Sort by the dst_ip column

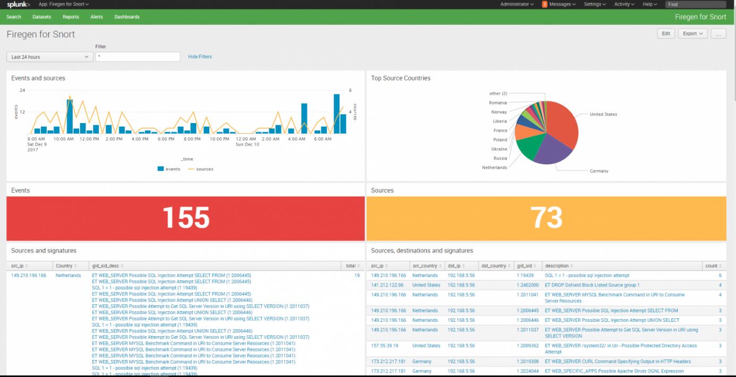[457, 266]
